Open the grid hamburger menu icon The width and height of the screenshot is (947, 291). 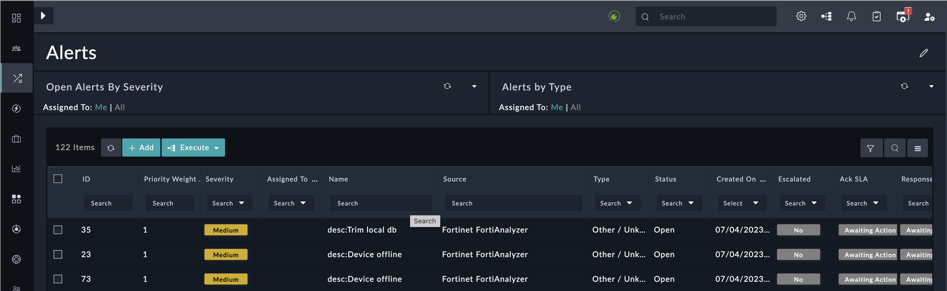[x=917, y=148]
